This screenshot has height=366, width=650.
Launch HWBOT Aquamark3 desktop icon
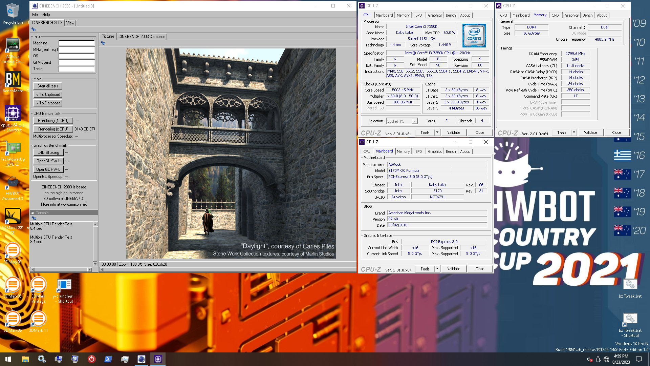(x=13, y=189)
